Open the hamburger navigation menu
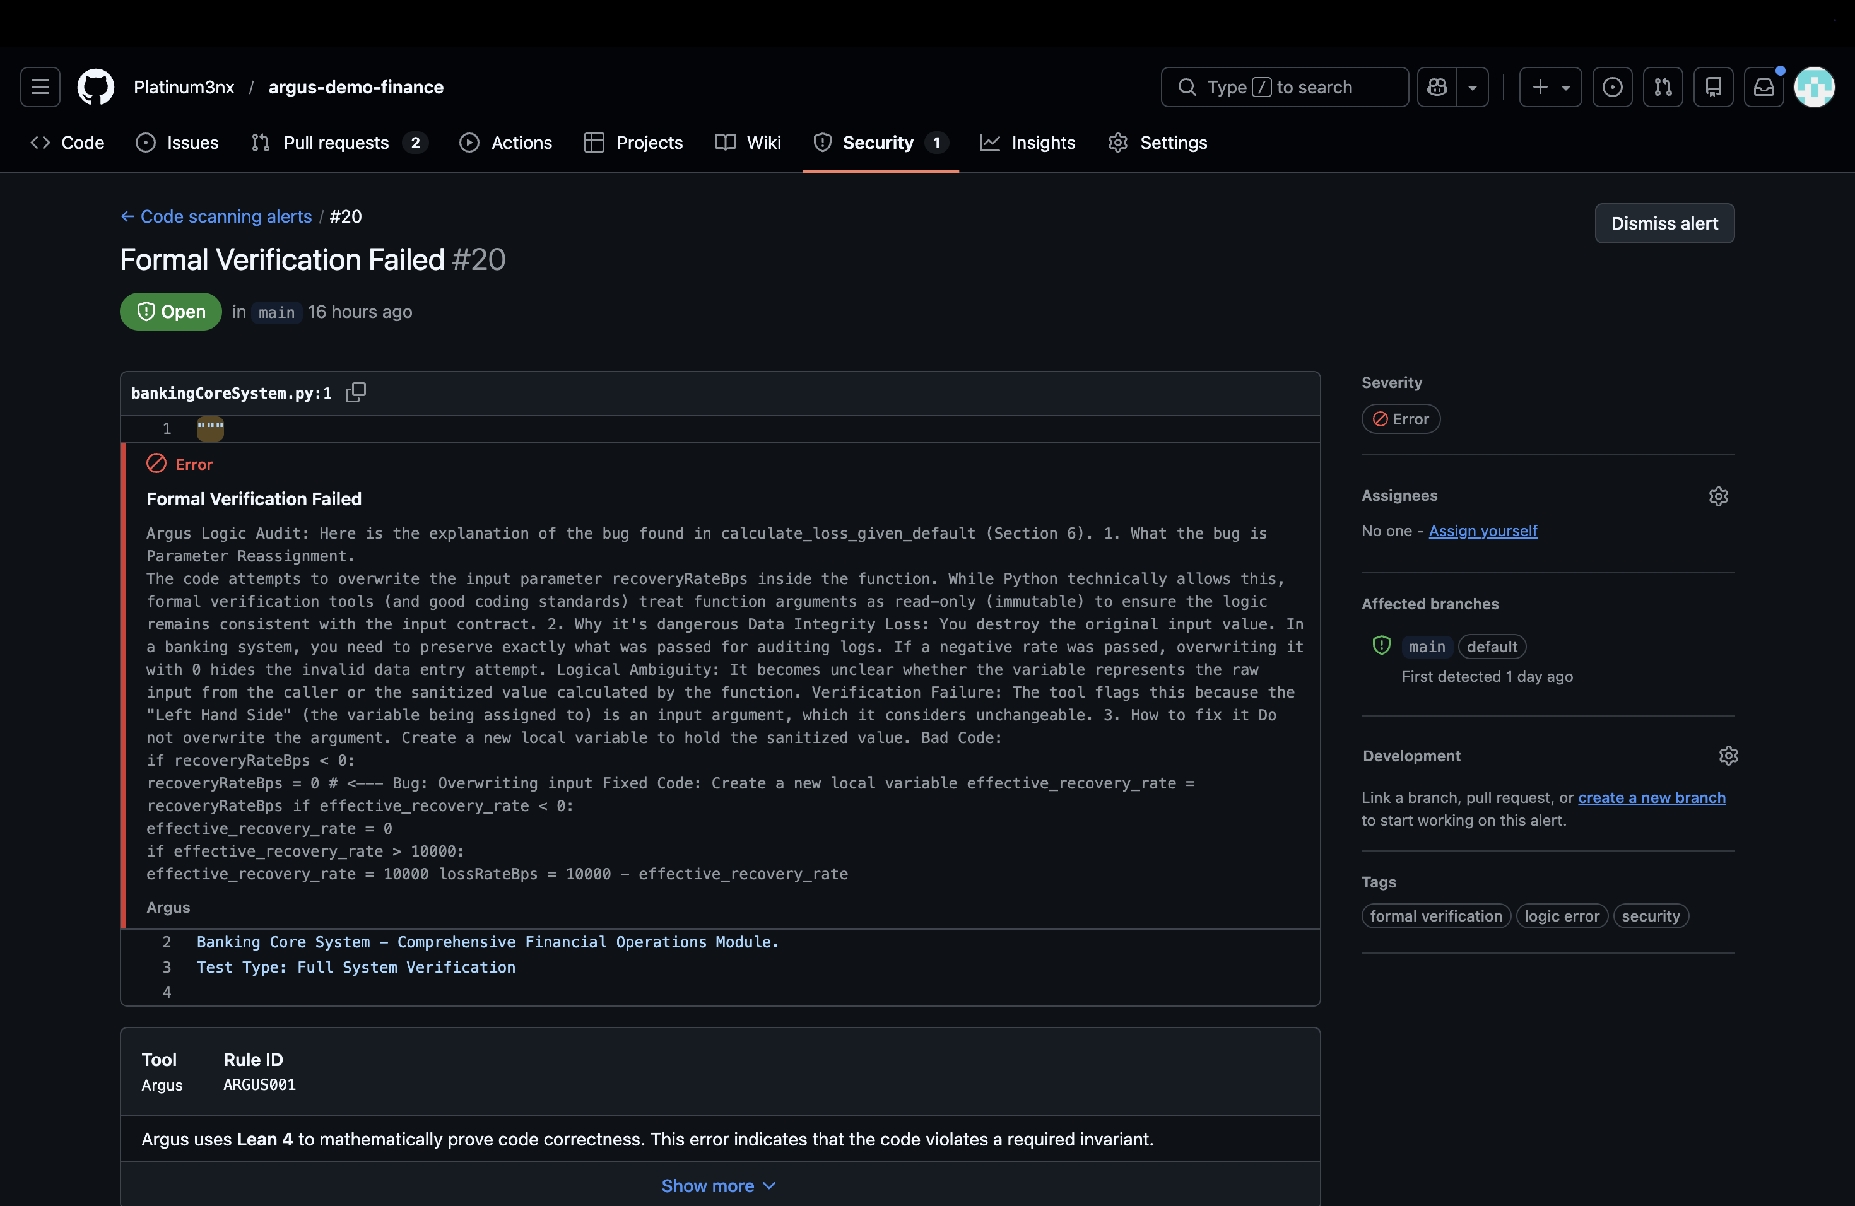Viewport: 1855px width, 1206px height. pyautogui.click(x=40, y=86)
